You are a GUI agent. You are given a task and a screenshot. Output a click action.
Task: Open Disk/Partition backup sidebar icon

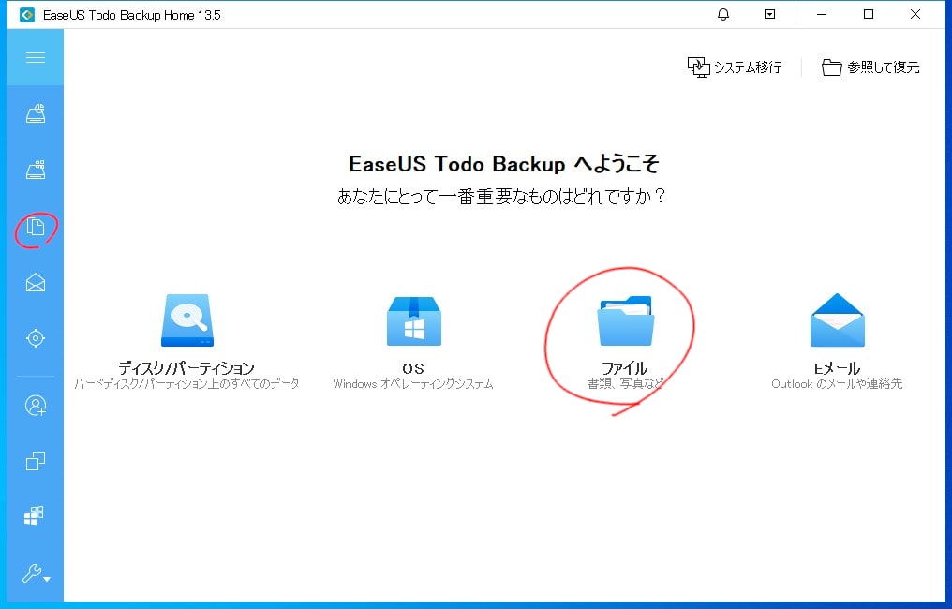click(x=36, y=113)
